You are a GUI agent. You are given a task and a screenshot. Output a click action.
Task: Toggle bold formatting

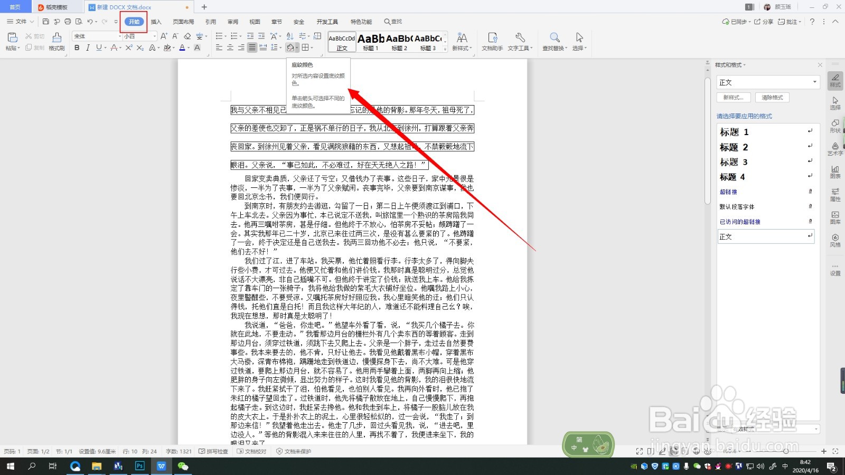click(77, 47)
